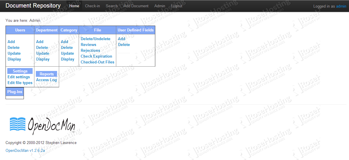This screenshot has height=160, width=349.
Task: Click the User Defined Fields header
Action: click(x=135, y=30)
